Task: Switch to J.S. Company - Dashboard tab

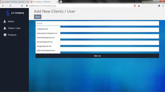Action: point(44,2)
